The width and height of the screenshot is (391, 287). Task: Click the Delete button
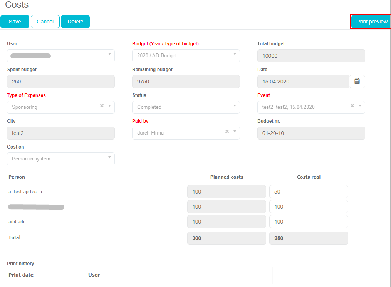coord(75,22)
